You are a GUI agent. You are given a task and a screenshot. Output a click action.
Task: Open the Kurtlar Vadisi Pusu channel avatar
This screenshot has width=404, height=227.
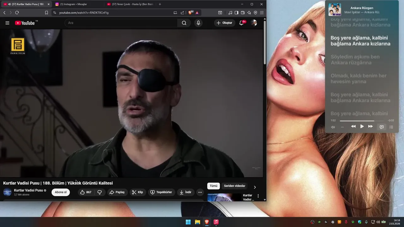[7, 192]
